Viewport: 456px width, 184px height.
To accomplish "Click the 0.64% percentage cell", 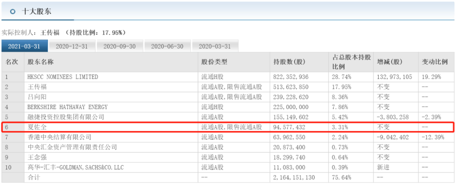I will 341,157.
